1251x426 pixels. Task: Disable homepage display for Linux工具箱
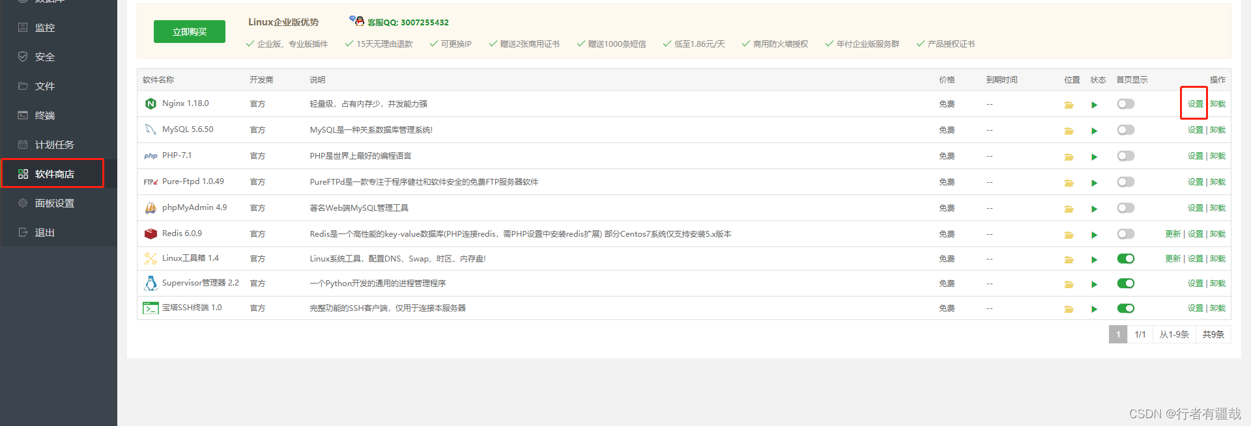tap(1125, 259)
